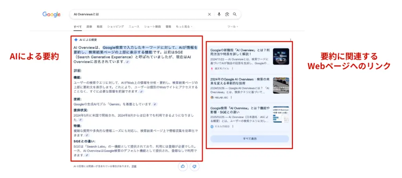Viewport: 402px width, 178px height.
Task: Open the citation link chip after 把握できます
Action: click(141, 92)
